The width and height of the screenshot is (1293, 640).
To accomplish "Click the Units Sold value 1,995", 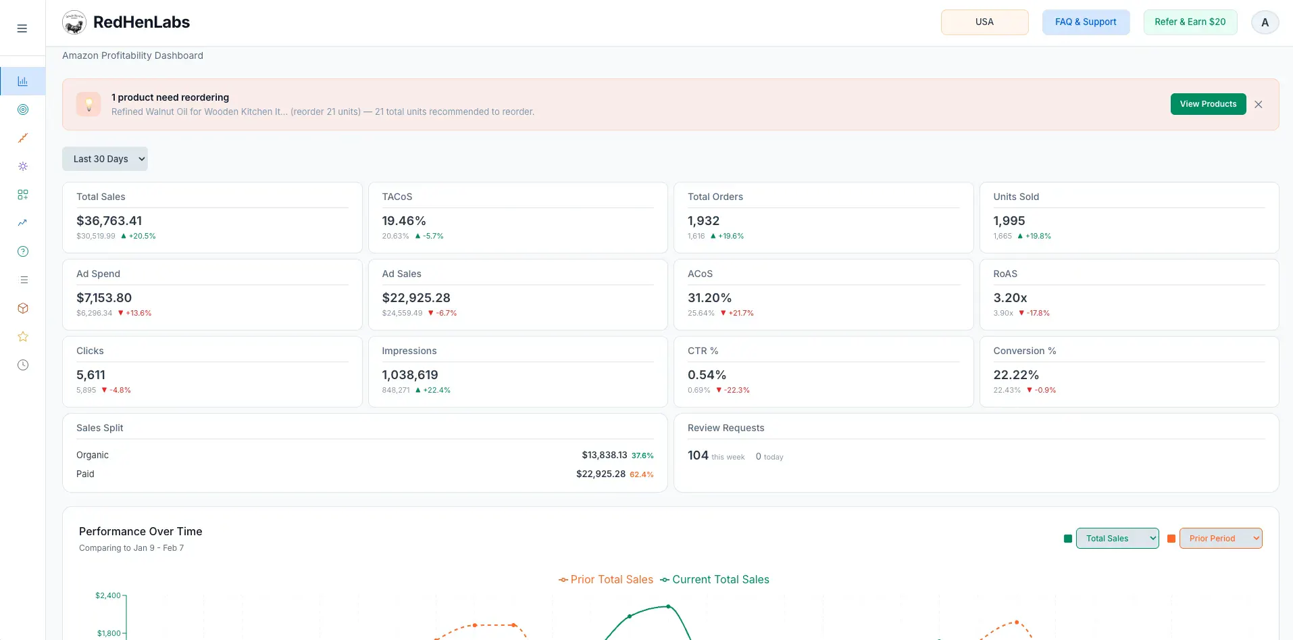I will 1009,221.
